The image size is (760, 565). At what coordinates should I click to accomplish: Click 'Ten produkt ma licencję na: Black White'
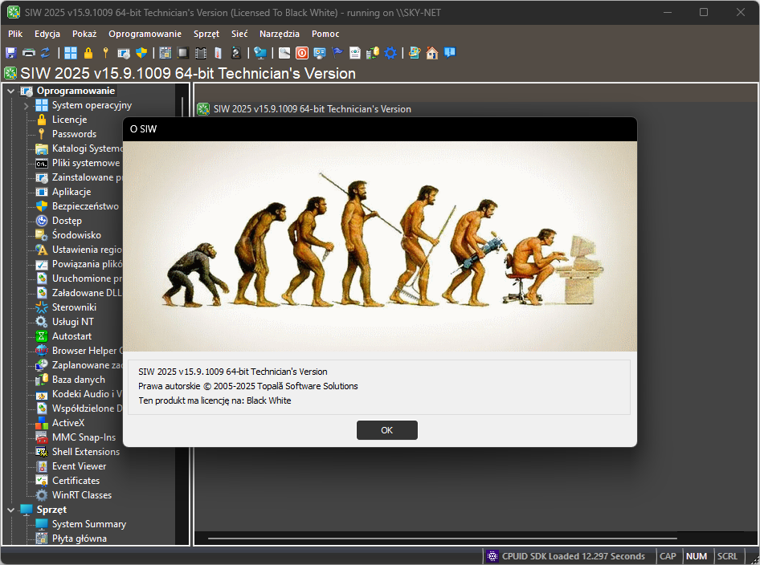tap(215, 400)
